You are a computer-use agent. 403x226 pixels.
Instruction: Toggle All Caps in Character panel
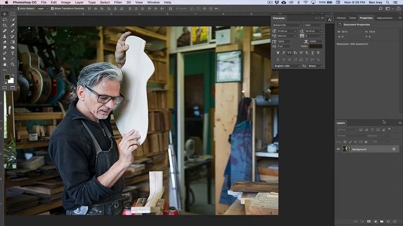point(290,53)
